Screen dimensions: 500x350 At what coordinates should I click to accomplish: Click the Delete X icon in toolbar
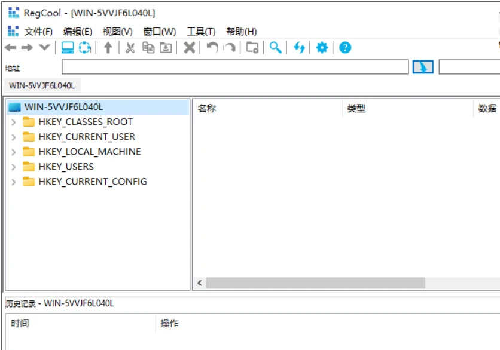point(189,48)
